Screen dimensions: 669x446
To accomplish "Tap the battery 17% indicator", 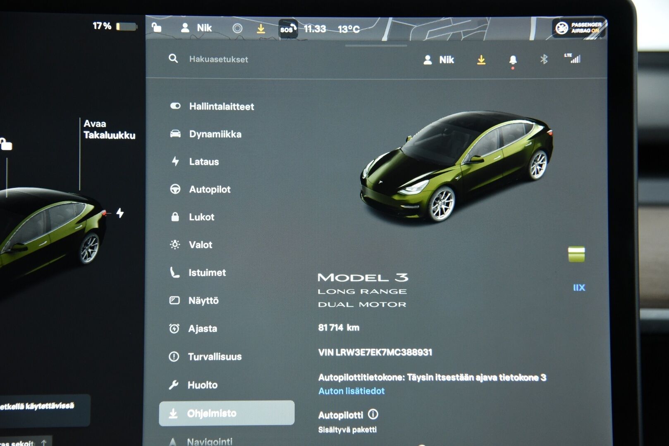I will coord(115,26).
